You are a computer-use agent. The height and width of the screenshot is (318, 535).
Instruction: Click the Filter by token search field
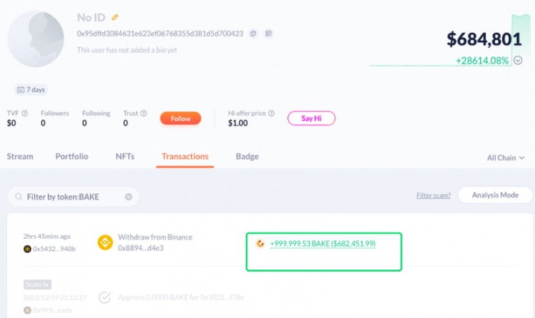tap(73, 197)
